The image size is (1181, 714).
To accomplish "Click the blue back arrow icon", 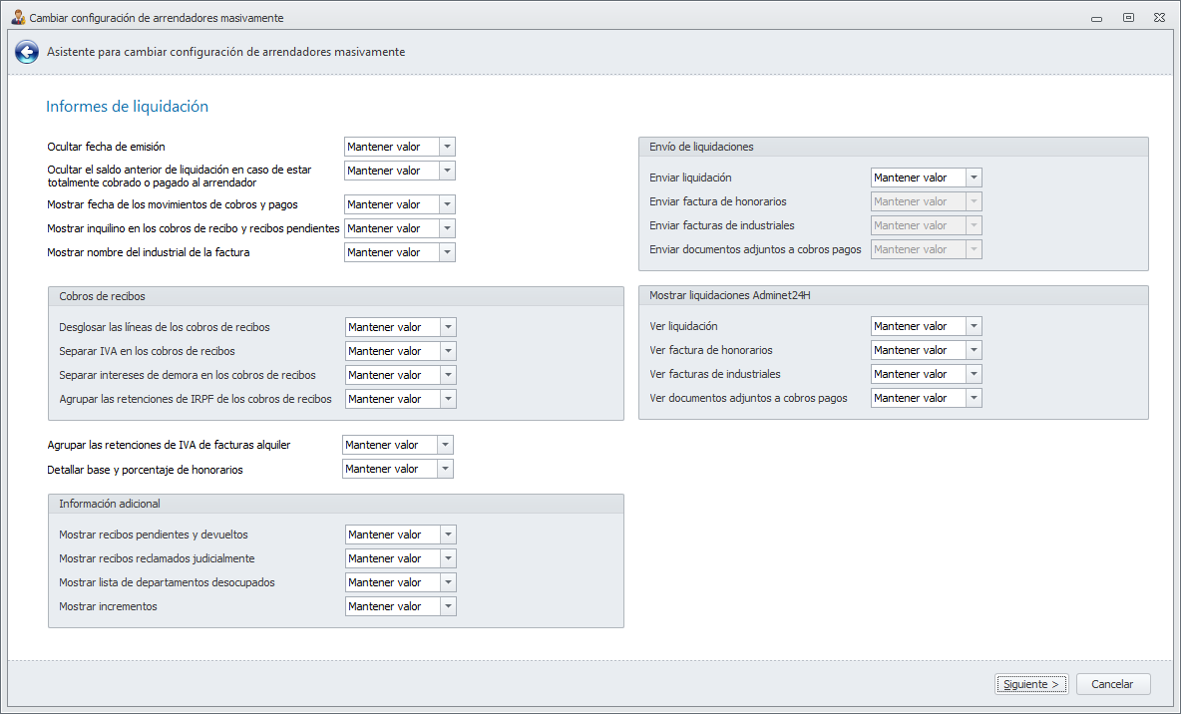I will click(27, 52).
